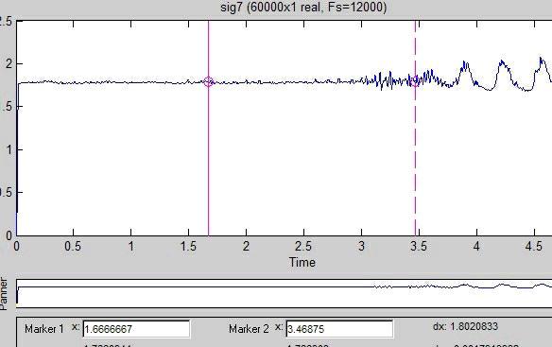Screen dimensions: 552x347
Task: Click the 4.5 tick label on time axis
Action: click(534, 246)
